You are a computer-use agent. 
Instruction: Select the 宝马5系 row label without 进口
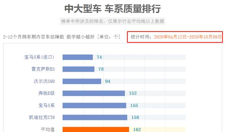(46, 105)
